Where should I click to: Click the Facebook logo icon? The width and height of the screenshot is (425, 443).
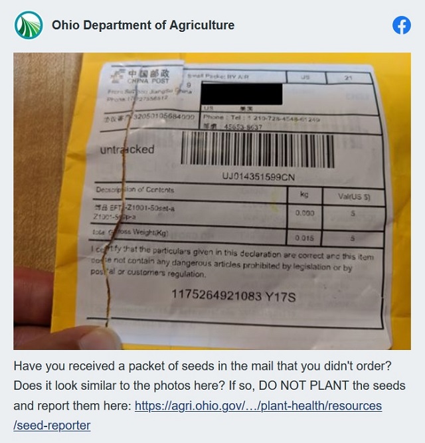coord(401,25)
